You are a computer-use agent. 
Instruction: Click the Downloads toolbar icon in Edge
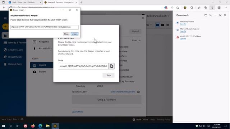pyautogui.click(x=212, y=8)
